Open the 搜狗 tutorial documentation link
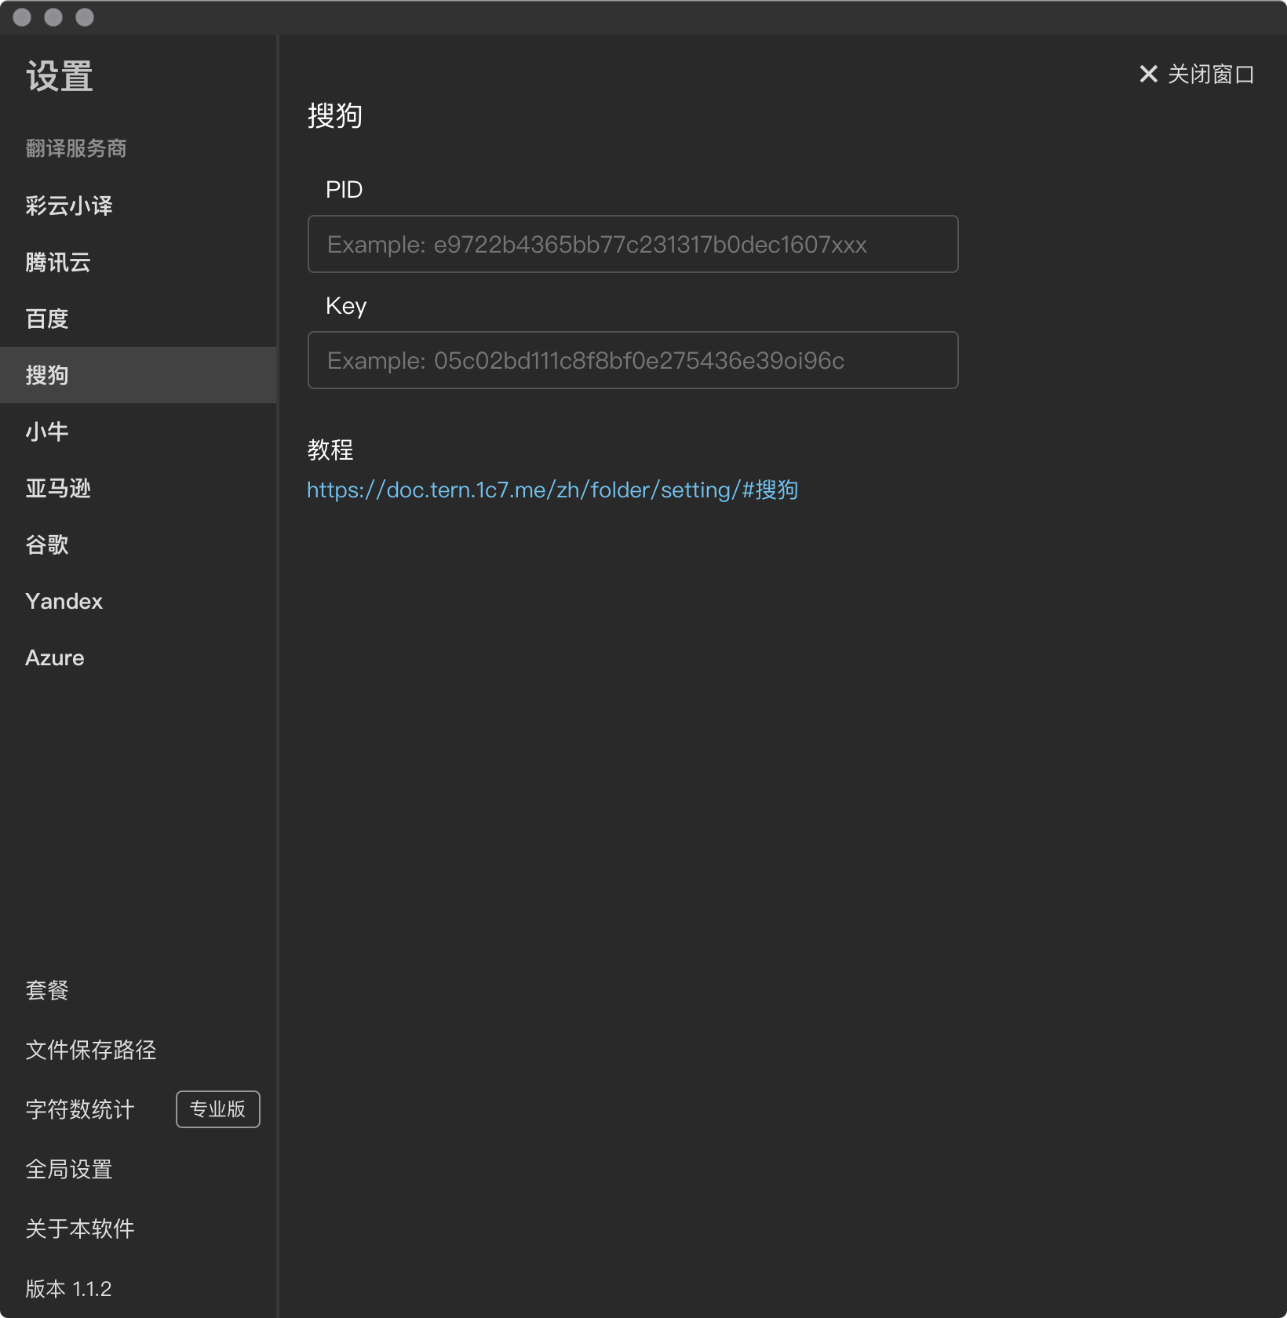 (552, 490)
